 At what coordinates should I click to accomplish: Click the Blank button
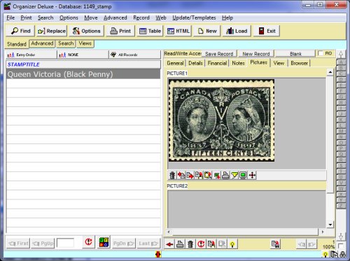click(295, 54)
